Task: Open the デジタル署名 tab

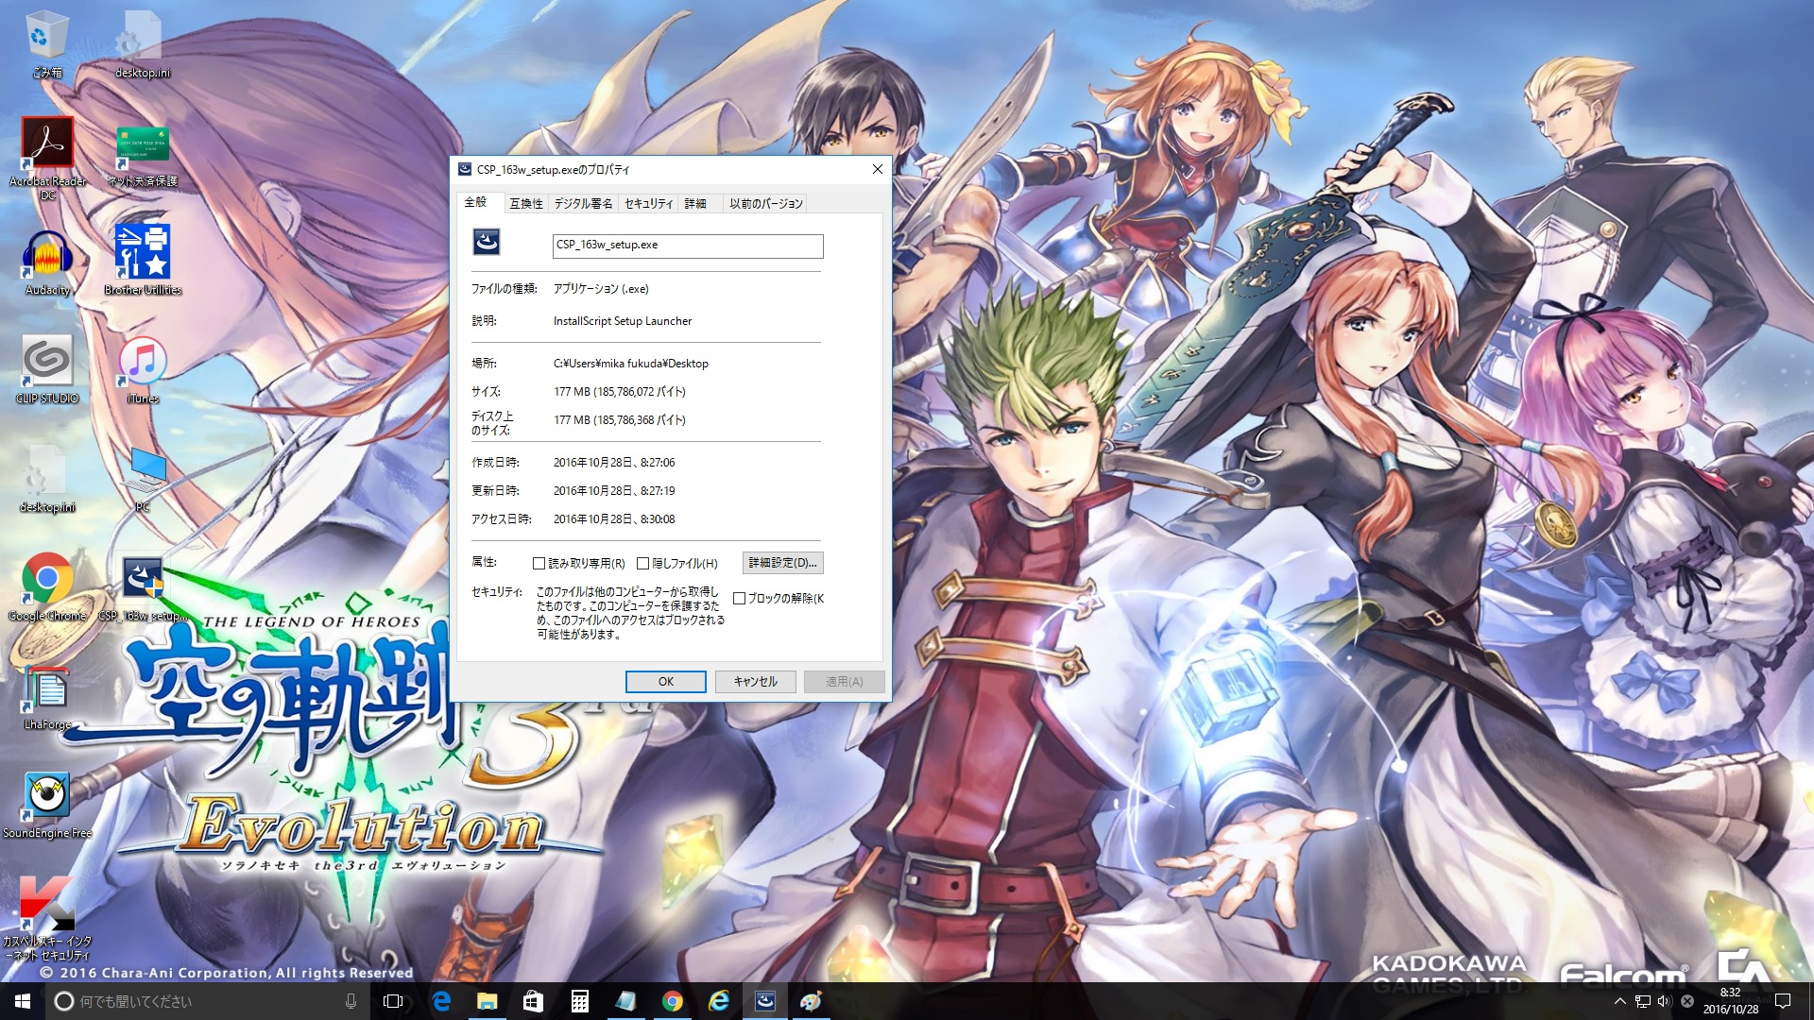Action: (583, 204)
